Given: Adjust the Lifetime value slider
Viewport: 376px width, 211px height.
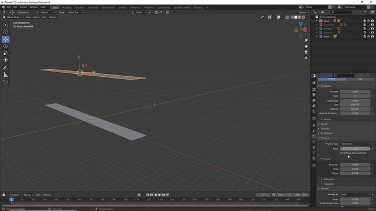Looking at the screenshot, I should [355, 109].
